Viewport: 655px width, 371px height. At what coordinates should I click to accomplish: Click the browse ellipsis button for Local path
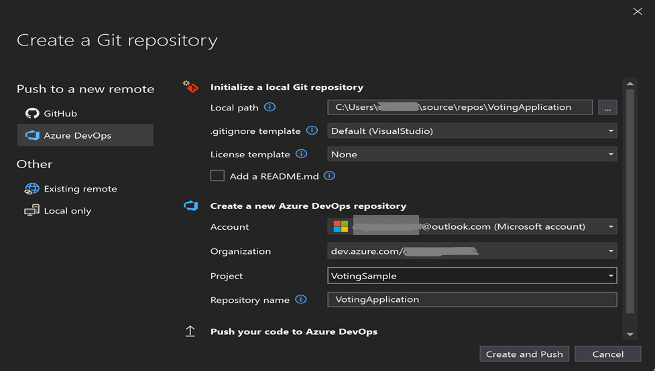(607, 108)
